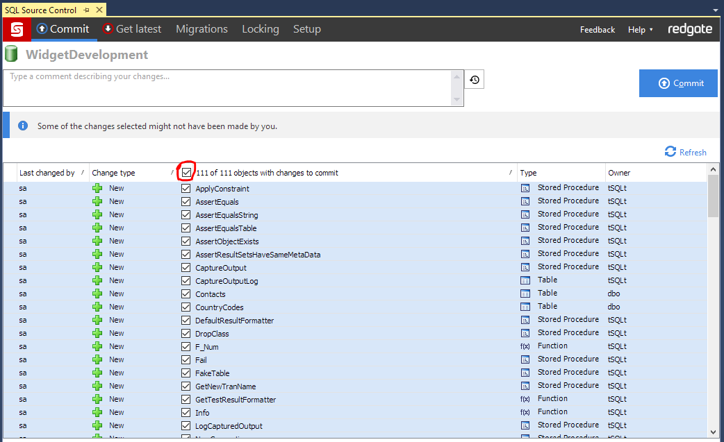Open the SQL Source Control window options dropdown arrow
This screenshot has height=442, width=724.
(x=715, y=10)
